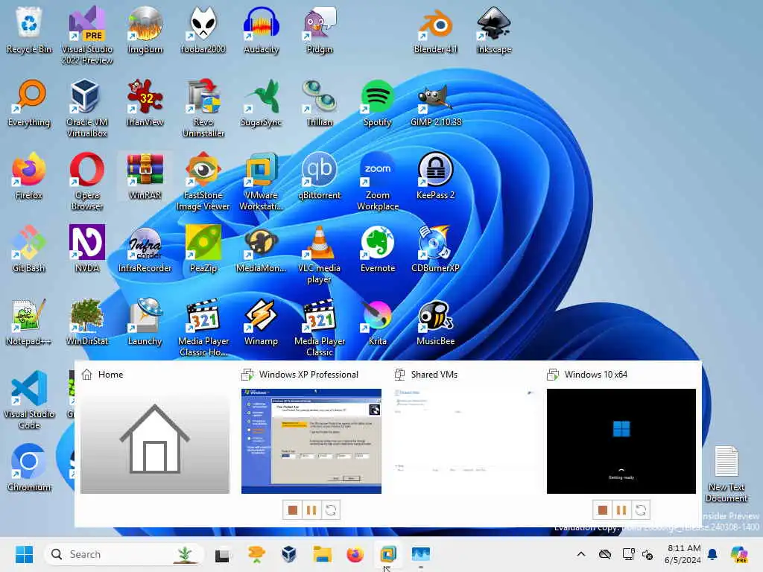Open the Krita desktop shortcut

click(378, 322)
